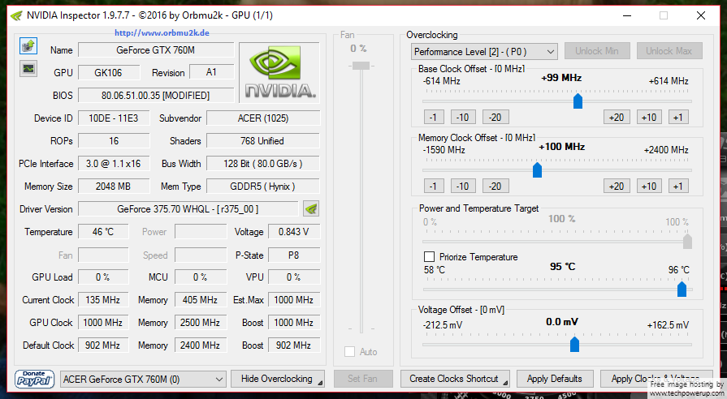The height and width of the screenshot is (399, 727).
Task: Click the Voltage Offset slider handle
Action: tap(574, 344)
